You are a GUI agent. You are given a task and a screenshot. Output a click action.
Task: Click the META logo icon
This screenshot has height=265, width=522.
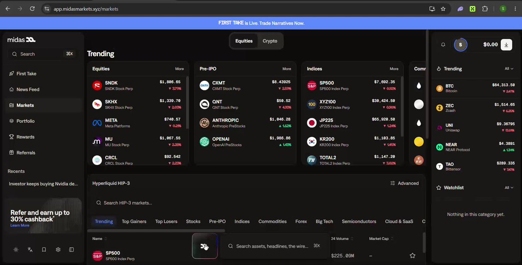[97, 123]
